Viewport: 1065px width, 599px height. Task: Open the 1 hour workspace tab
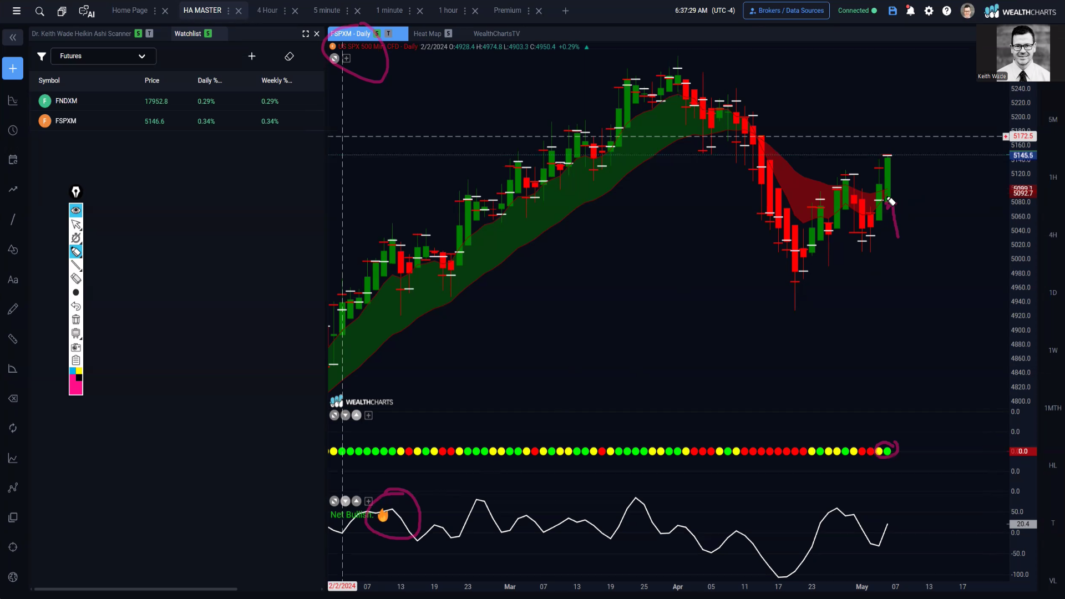(448, 11)
